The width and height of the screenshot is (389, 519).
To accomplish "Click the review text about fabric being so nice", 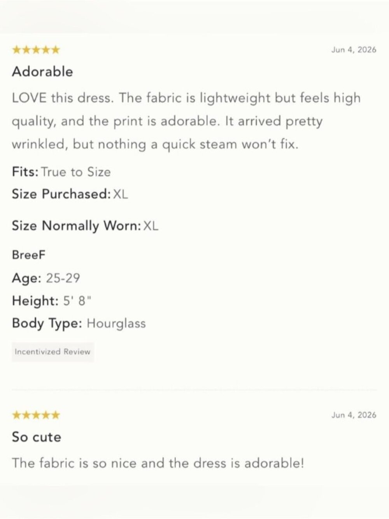I will pyautogui.click(x=158, y=463).
